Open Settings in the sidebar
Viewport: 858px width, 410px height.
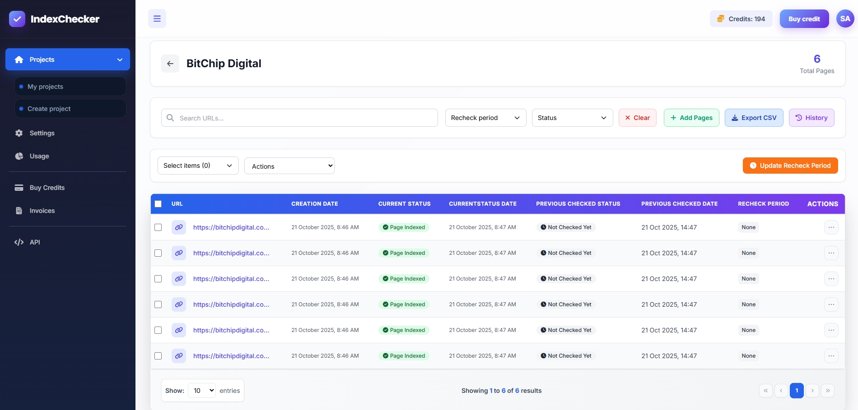point(42,133)
